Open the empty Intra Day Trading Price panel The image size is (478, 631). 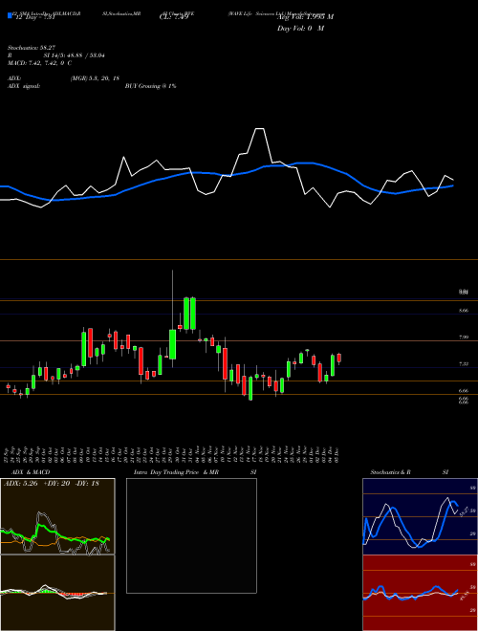coord(191,535)
